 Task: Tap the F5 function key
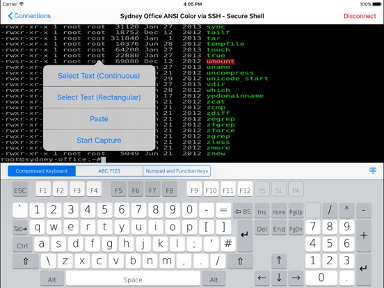click(118, 189)
